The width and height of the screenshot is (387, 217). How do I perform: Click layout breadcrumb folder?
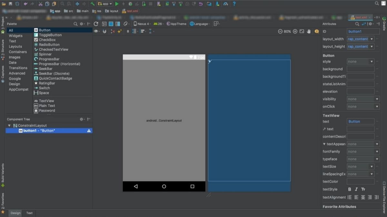(112, 11)
